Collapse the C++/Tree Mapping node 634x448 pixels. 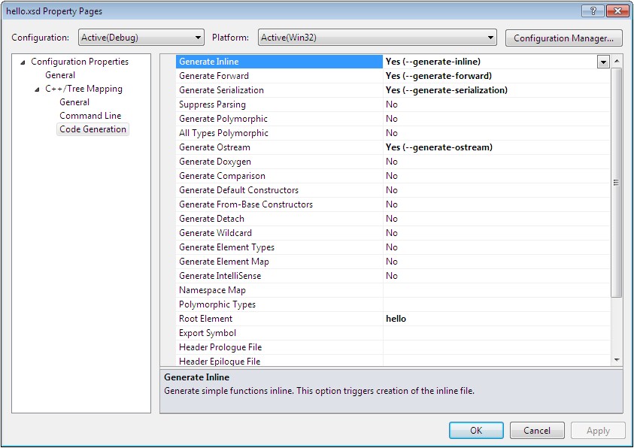click(37, 89)
